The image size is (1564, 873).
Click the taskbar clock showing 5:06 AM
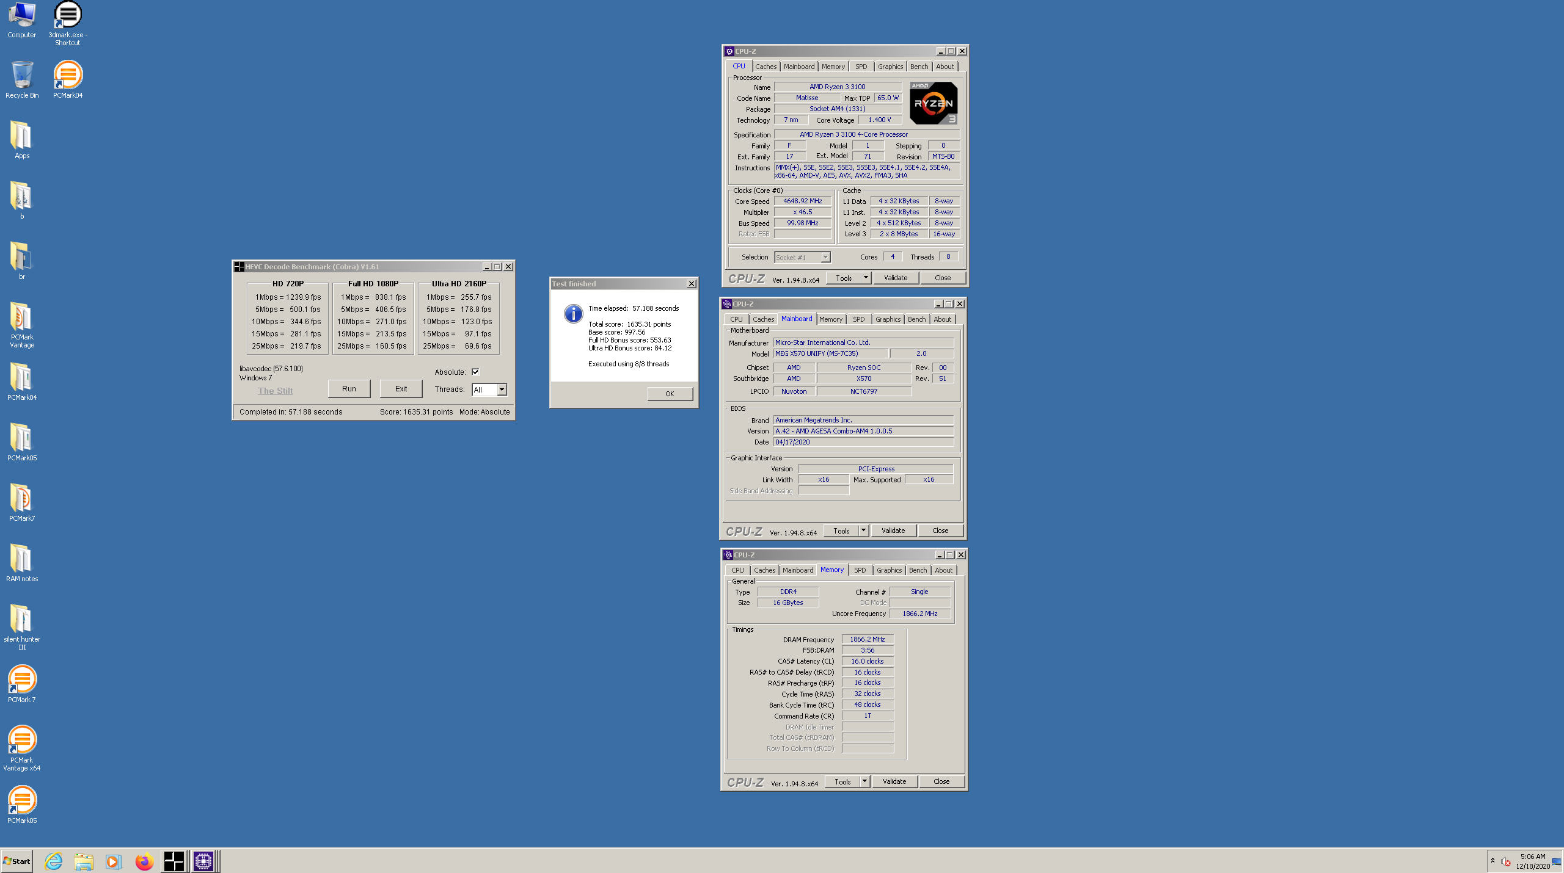click(x=1532, y=861)
